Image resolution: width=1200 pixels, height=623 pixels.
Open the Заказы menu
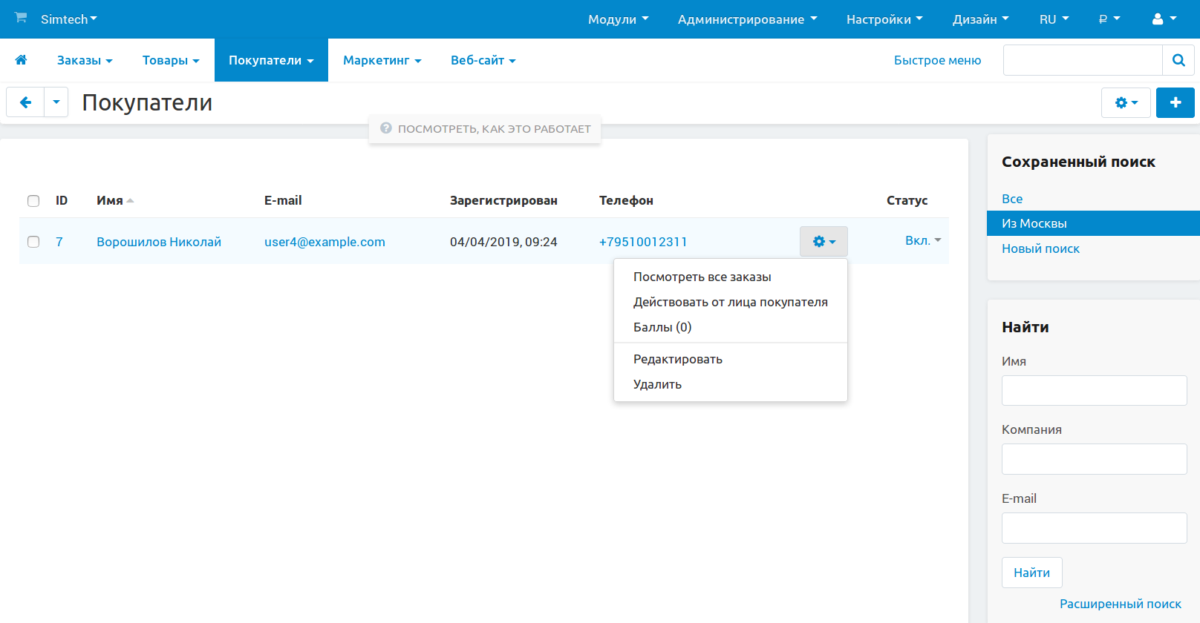click(x=85, y=60)
